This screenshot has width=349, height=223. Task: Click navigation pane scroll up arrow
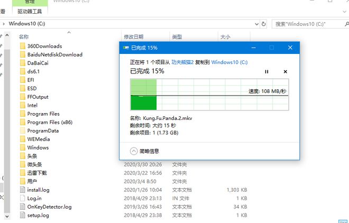(7, 35)
